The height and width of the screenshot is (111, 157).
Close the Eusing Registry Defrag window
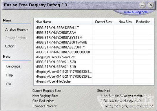tap(151, 5)
